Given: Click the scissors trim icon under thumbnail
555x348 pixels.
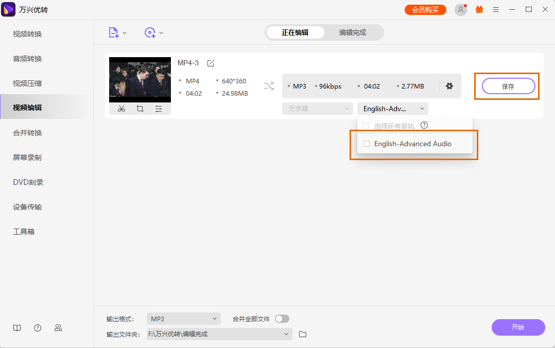Looking at the screenshot, I should 122,109.
